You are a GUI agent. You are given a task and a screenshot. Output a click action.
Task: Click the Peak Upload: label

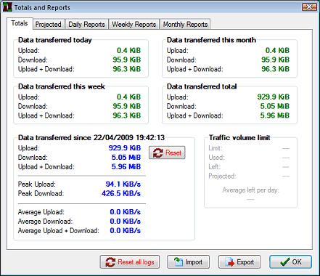pyautogui.click(x=37, y=184)
